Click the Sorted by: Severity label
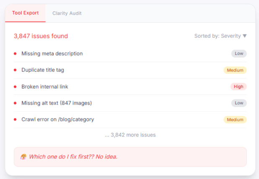 (x=217, y=36)
